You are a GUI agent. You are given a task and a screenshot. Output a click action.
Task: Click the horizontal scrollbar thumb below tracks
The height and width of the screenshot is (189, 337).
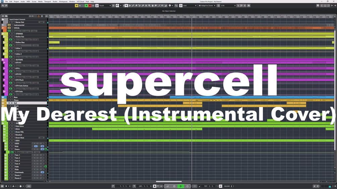(169, 182)
